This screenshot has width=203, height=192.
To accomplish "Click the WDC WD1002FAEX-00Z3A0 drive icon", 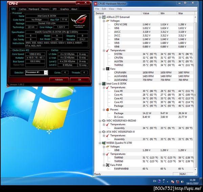I will click(104, 121).
